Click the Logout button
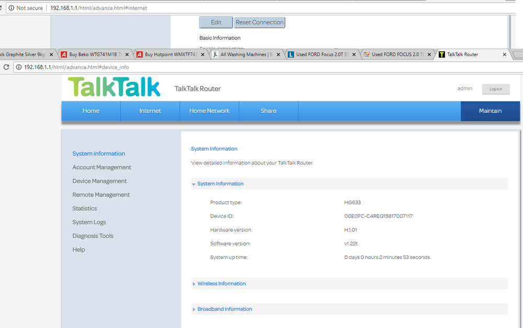 (496, 89)
